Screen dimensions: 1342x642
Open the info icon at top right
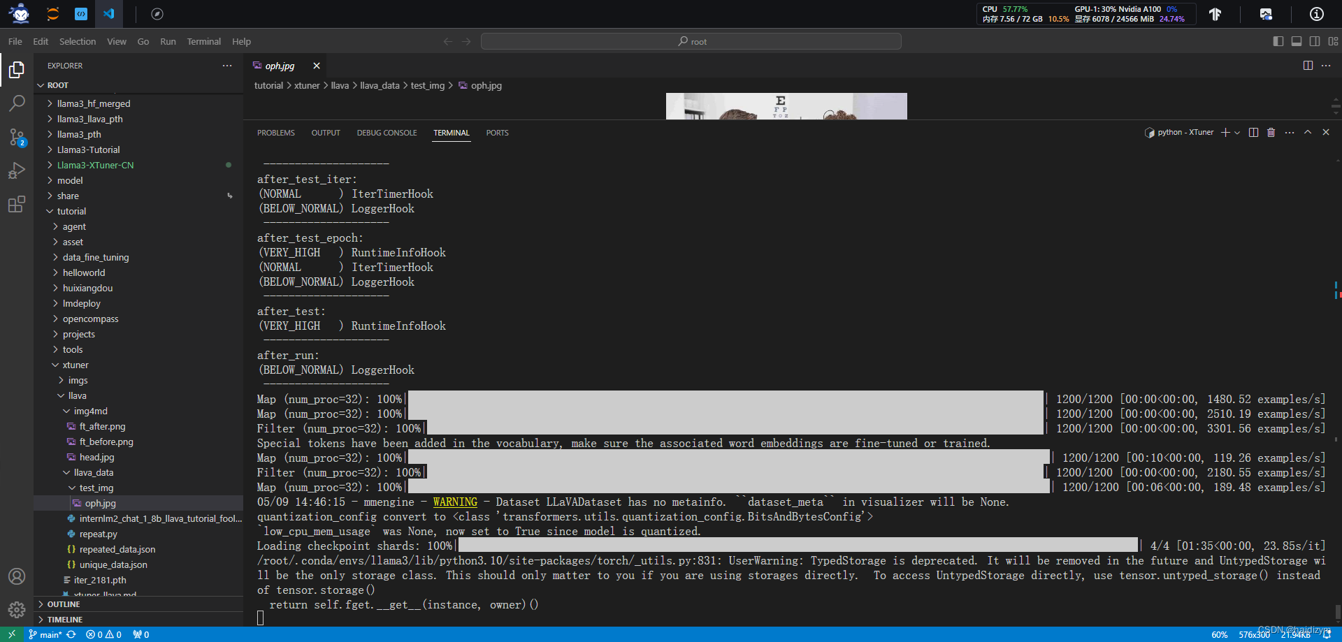(x=1316, y=14)
